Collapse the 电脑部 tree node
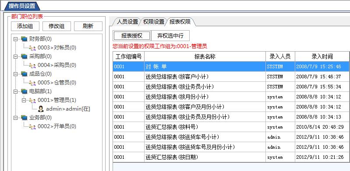Image resolution: width=350 pixels, height=171 pixels. click(15, 91)
